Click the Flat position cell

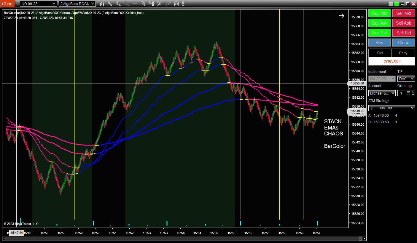coord(380,53)
